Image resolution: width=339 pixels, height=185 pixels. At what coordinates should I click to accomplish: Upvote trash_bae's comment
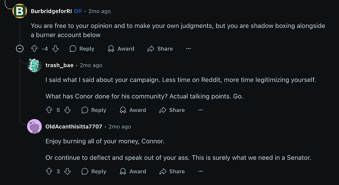49,110
